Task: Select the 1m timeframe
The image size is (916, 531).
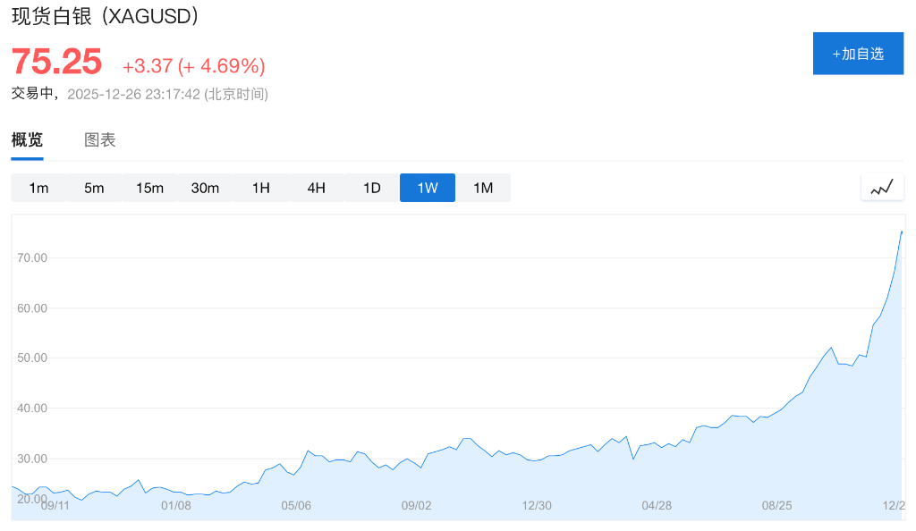Action: click(38, 188)
